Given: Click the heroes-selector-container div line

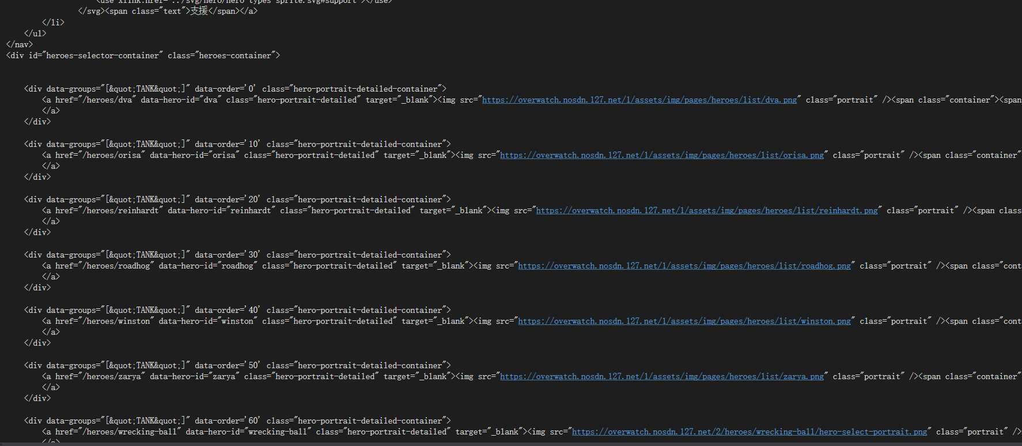Looking at the screenshot, I should tap(143, 55).
